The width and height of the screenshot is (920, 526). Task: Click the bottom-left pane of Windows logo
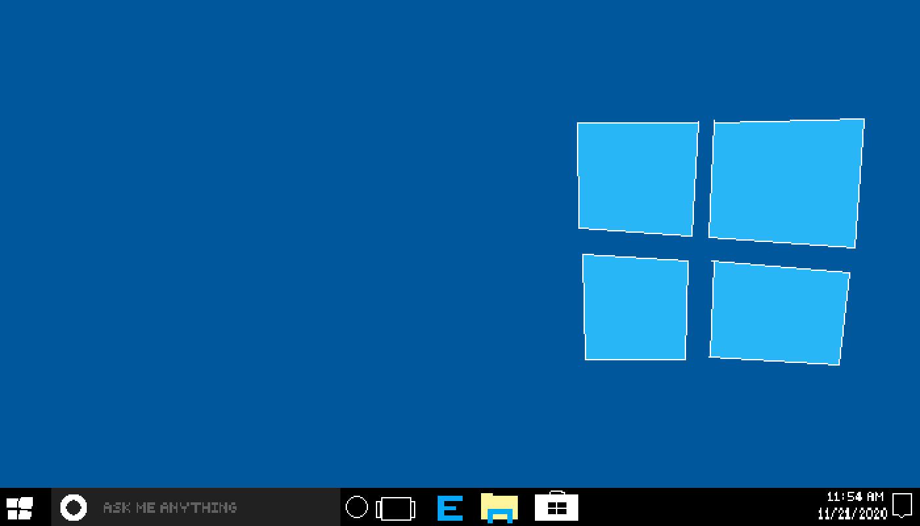635,308
